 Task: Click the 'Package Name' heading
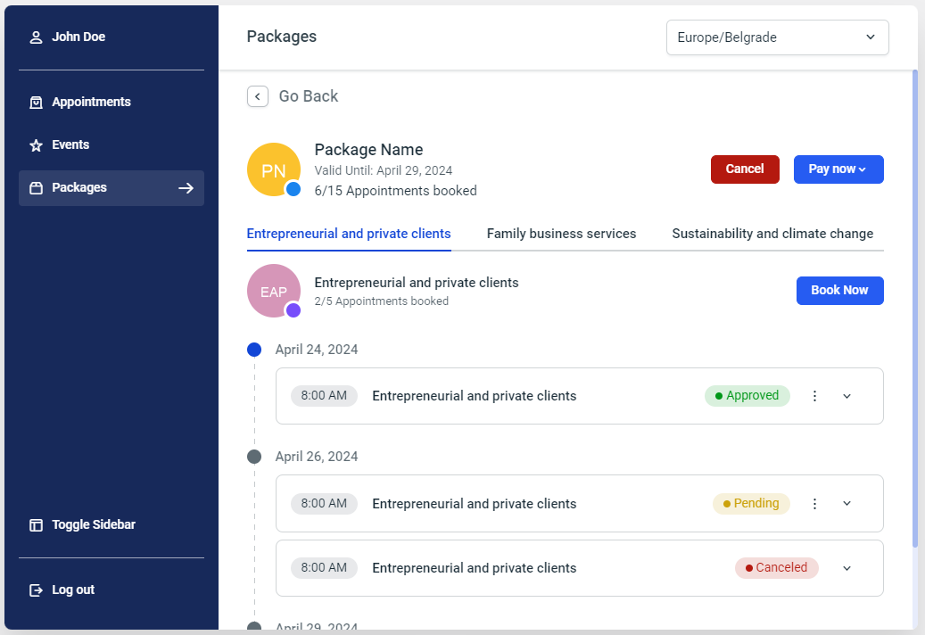[x=368, y=150]
